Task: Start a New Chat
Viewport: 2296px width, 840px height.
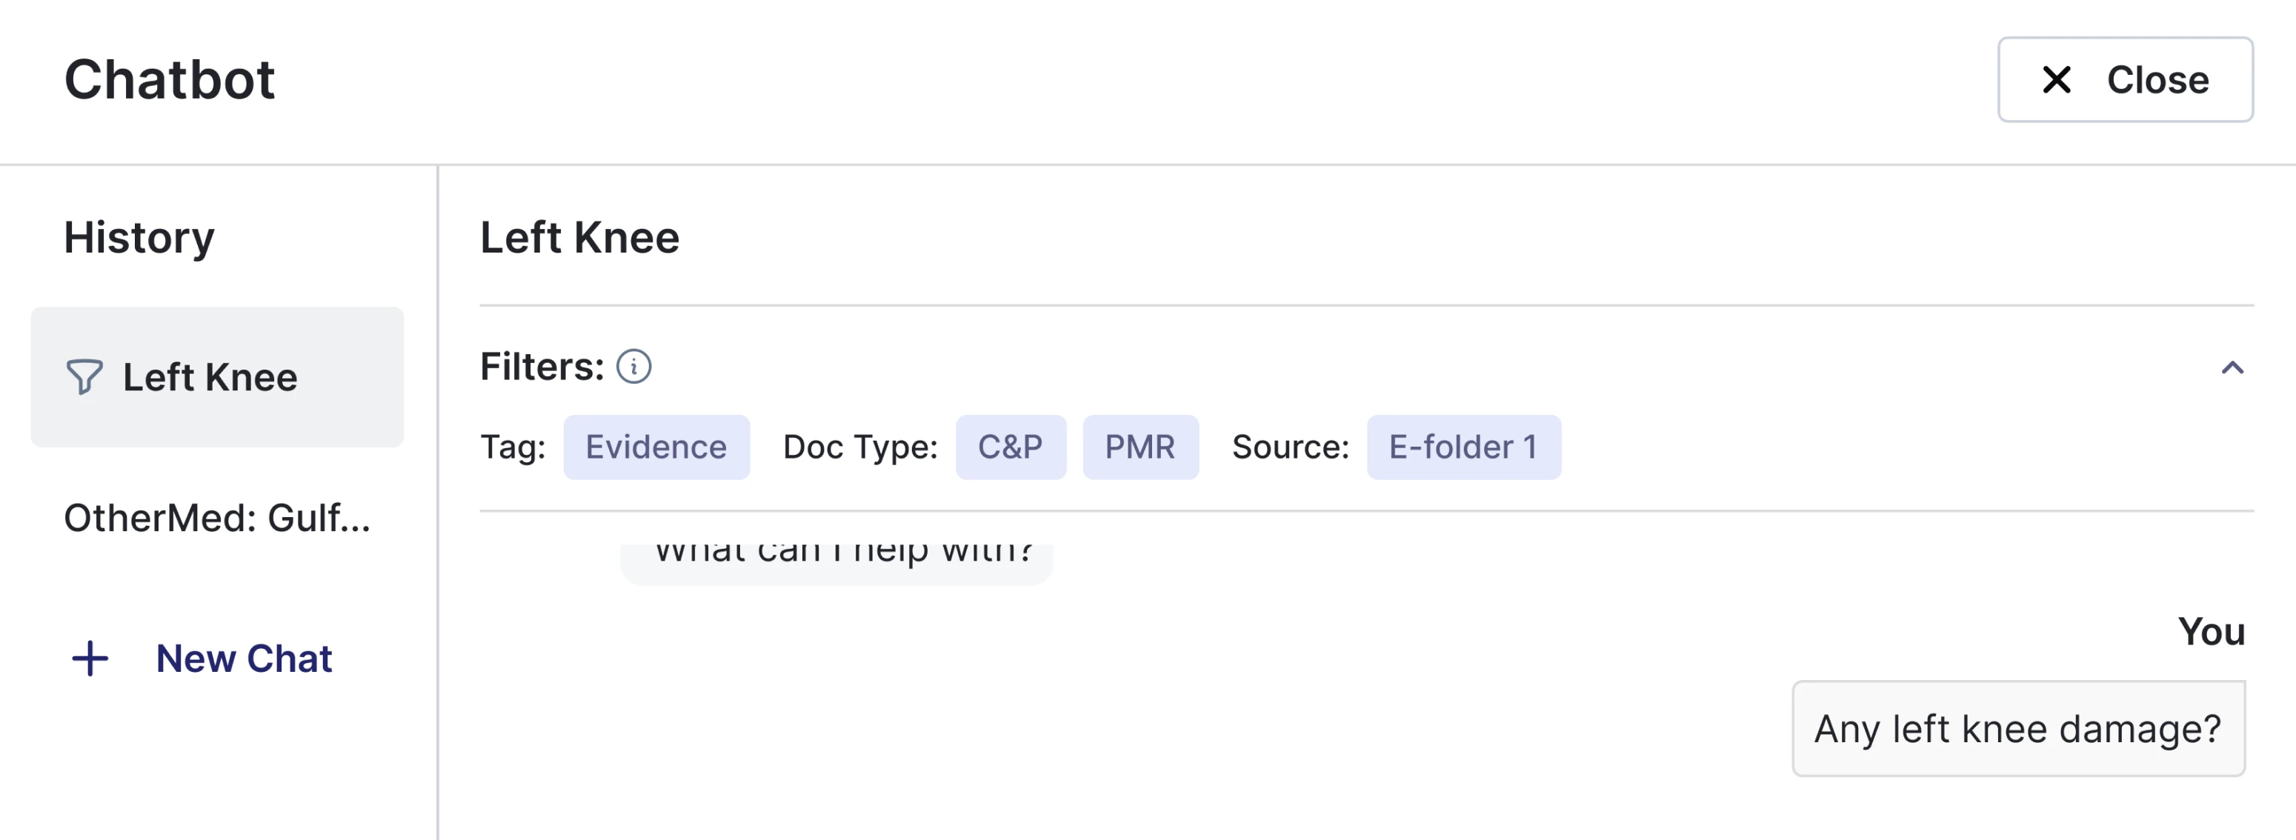Action: (243, 659)
